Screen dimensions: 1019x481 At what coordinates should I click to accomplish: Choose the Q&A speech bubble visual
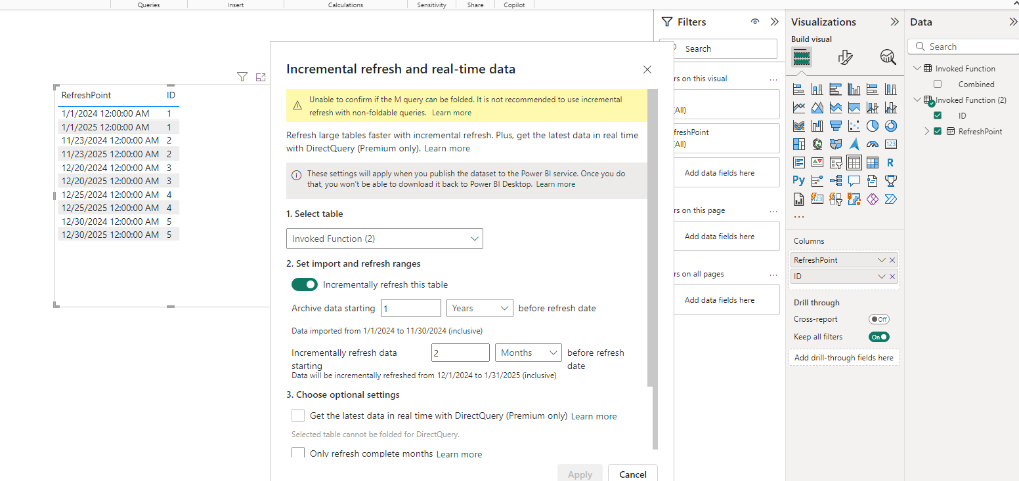click(854, 181)
